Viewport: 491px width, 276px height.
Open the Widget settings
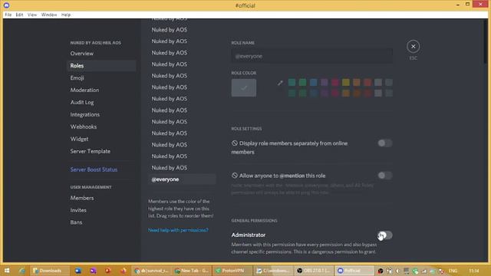(x=102, y=139)
